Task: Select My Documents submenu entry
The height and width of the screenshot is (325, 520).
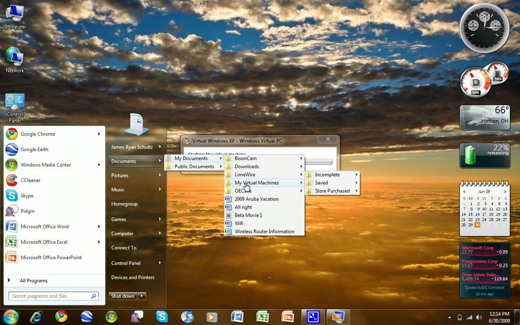Action: click(194, 158)
